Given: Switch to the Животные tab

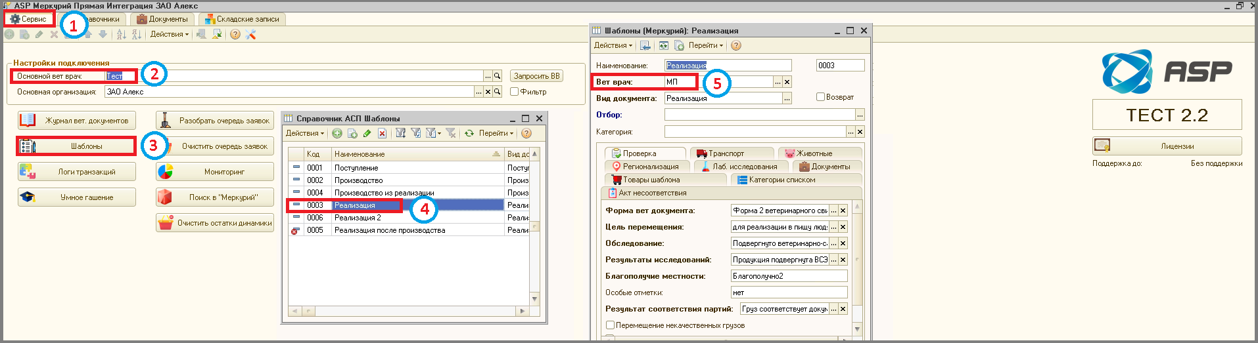Looking at the screenshot, I should tap(820, 153).
